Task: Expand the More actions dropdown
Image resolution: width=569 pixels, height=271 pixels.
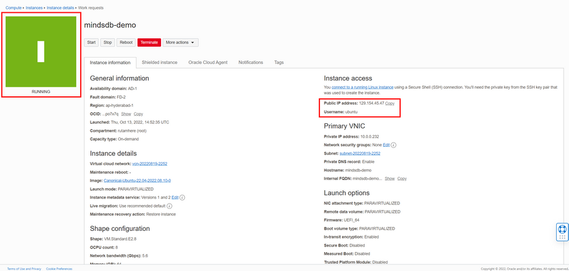Action: click(180, 42)
